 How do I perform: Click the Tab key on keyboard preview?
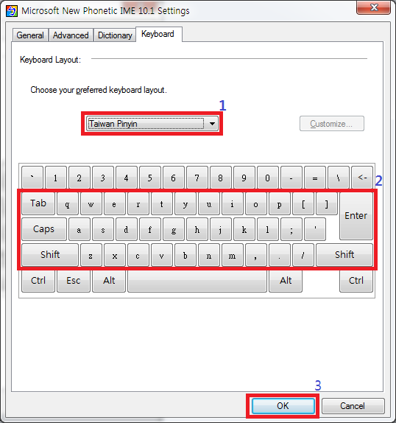(x=38, y=203)
